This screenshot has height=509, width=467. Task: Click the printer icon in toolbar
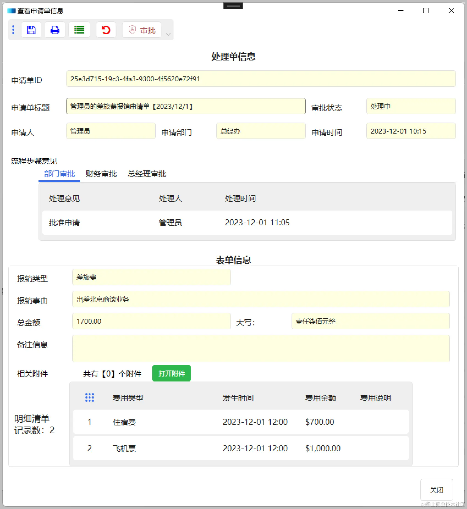coord(55,30)
